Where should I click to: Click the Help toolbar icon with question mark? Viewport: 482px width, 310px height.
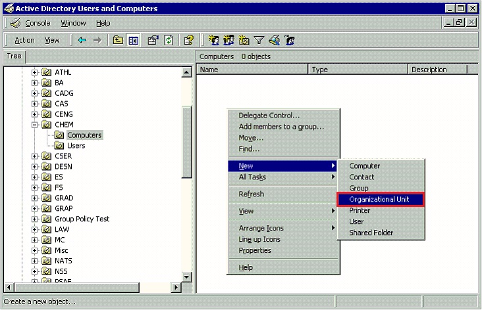pos(188,40)
